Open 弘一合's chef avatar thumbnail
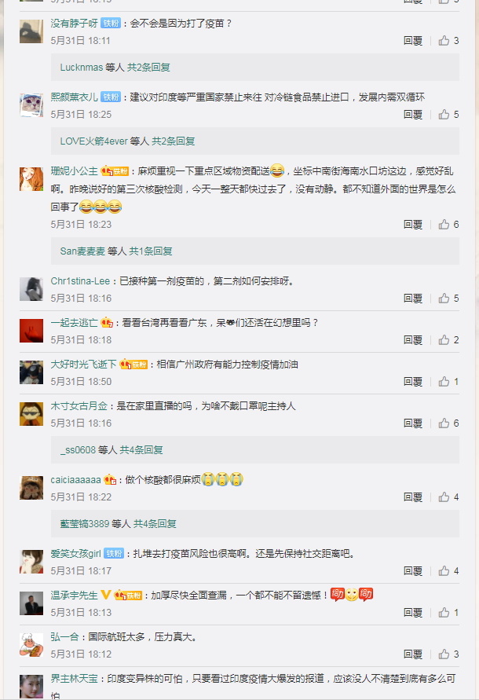This screenshot has height=700, width=479. pos(31,645)
